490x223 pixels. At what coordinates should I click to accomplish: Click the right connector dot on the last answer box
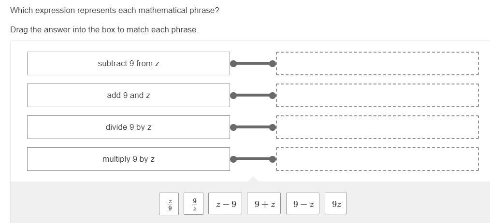(273, 159)
